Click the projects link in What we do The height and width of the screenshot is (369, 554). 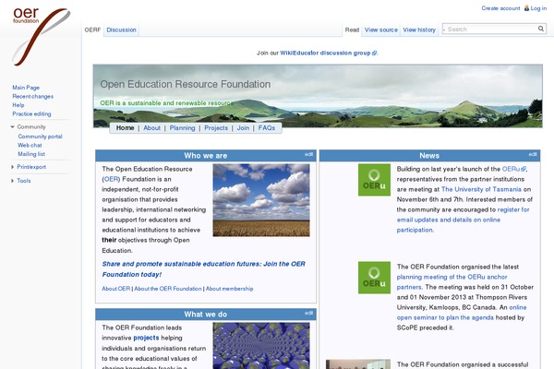coord(146,338)
